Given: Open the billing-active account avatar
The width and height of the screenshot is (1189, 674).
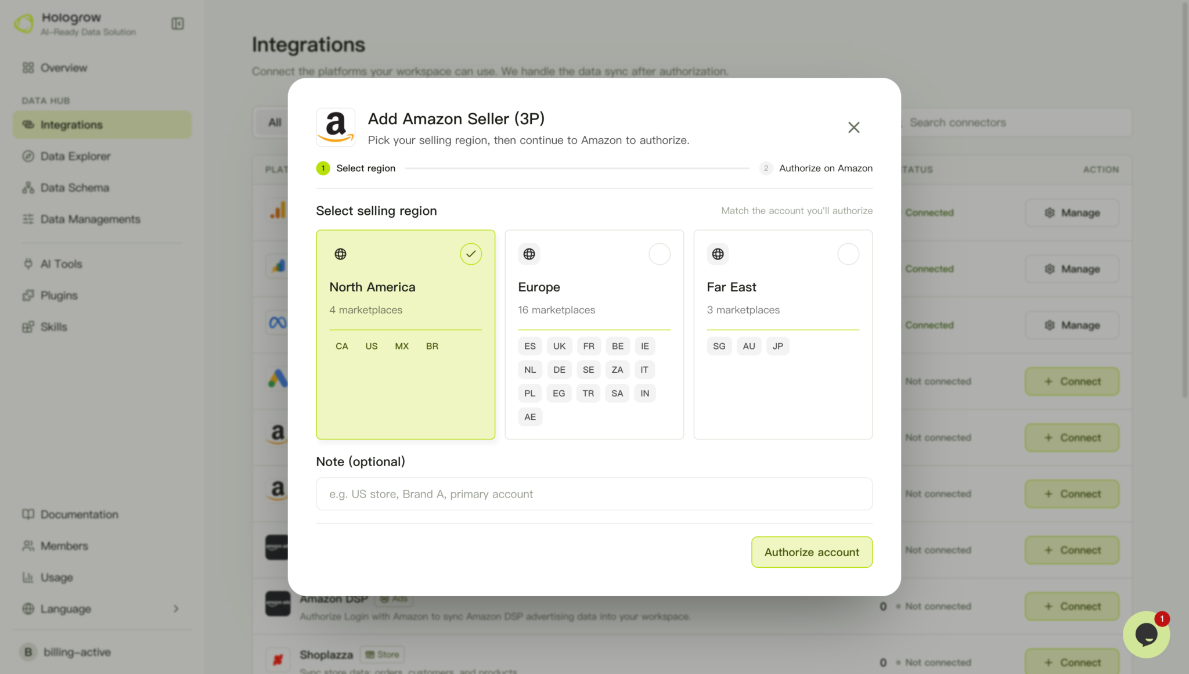Looking at the screenshot, I should [28, 652].
